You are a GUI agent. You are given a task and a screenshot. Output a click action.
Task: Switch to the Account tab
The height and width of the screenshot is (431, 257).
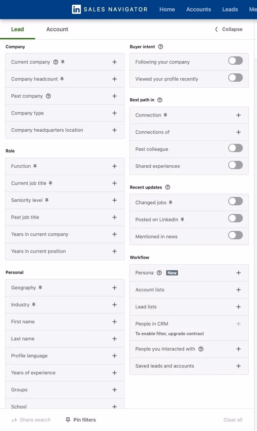[x=57, y=29]
